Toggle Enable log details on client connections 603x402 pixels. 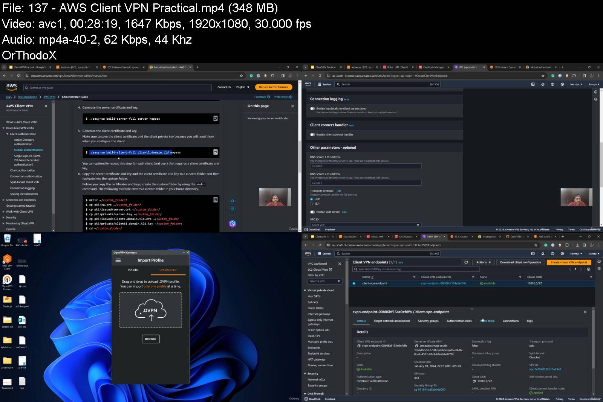(x=312, y=108)
